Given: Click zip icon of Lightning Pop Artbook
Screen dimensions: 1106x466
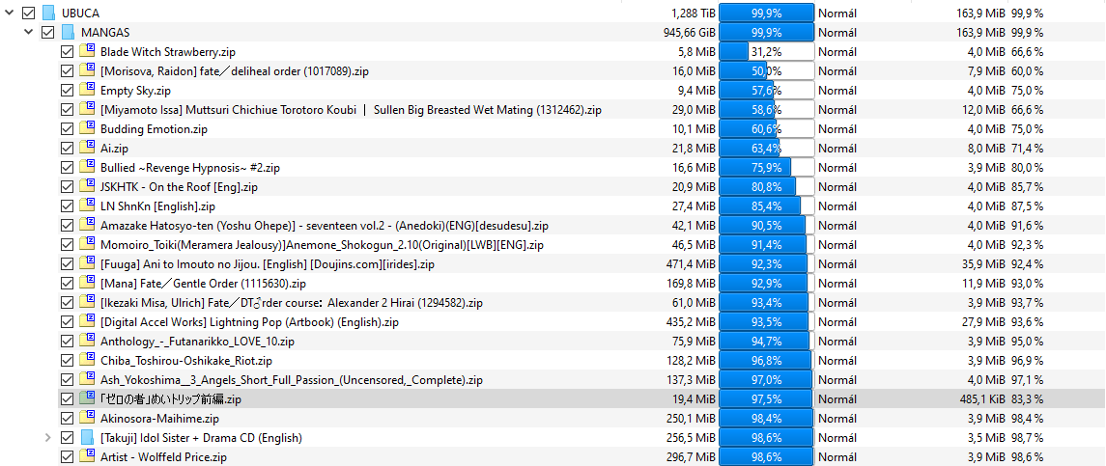Looking at the screenshot, I should click(x=87, y=321).
